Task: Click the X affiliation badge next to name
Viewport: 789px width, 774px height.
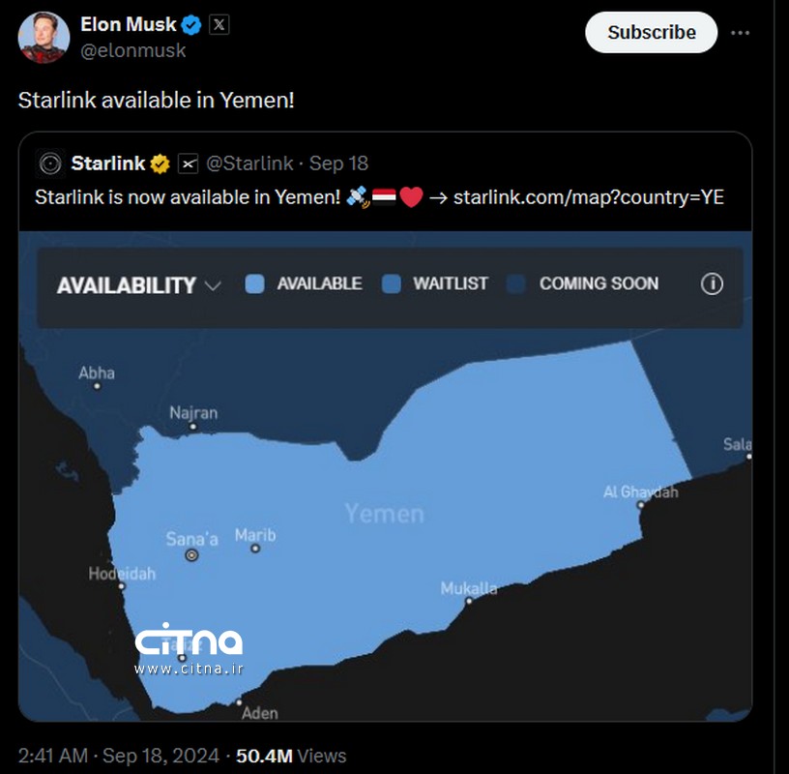Action: (219, 25)
